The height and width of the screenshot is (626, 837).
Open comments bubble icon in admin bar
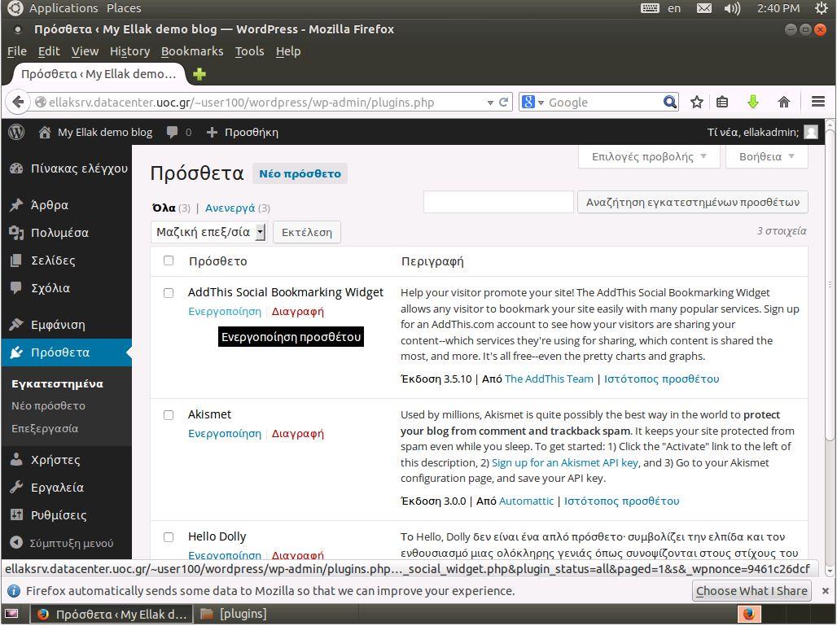click(172, 132)
